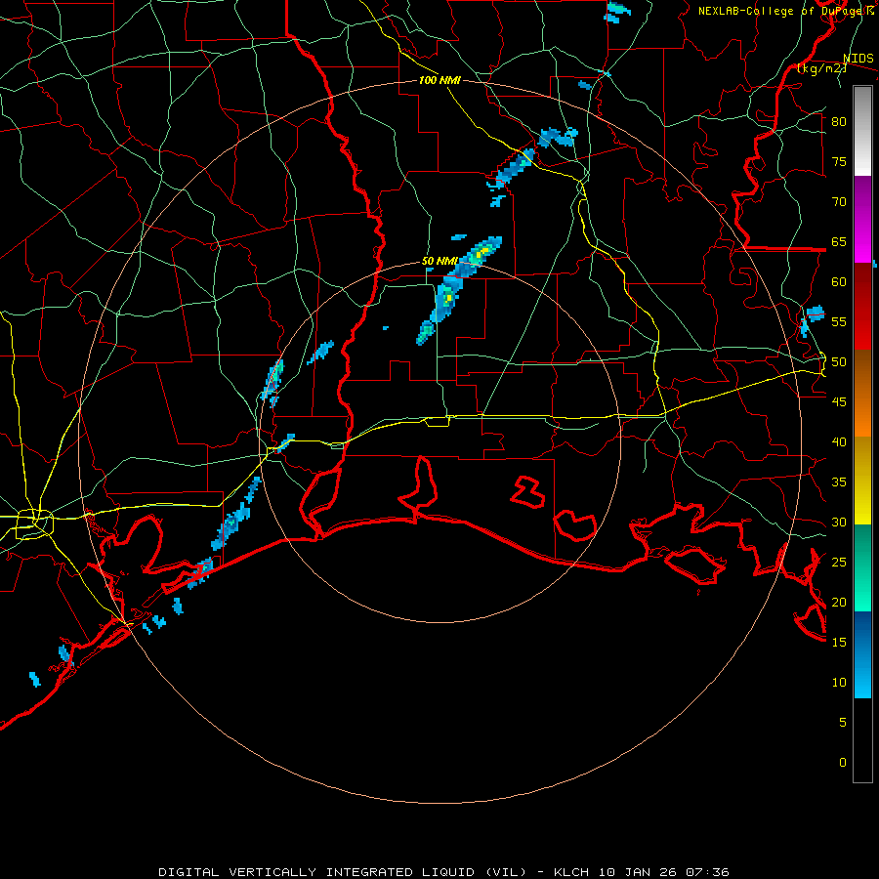Click the scale value 80

839,122
